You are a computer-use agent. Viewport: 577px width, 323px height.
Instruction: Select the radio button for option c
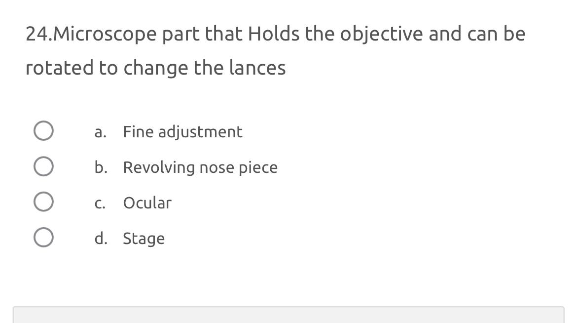point(43,202)
